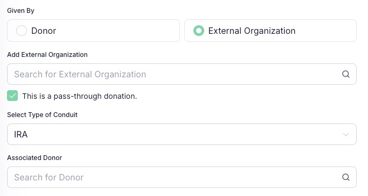Image resolution: width=368 pixels, height=196 pixels.
Task: Choose the Donor option card
Action: (93, 31)
